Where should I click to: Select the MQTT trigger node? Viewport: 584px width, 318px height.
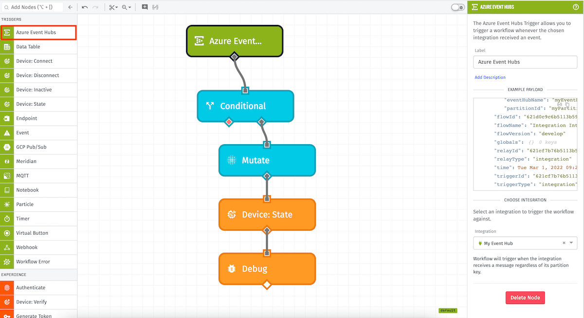[38, 176]
